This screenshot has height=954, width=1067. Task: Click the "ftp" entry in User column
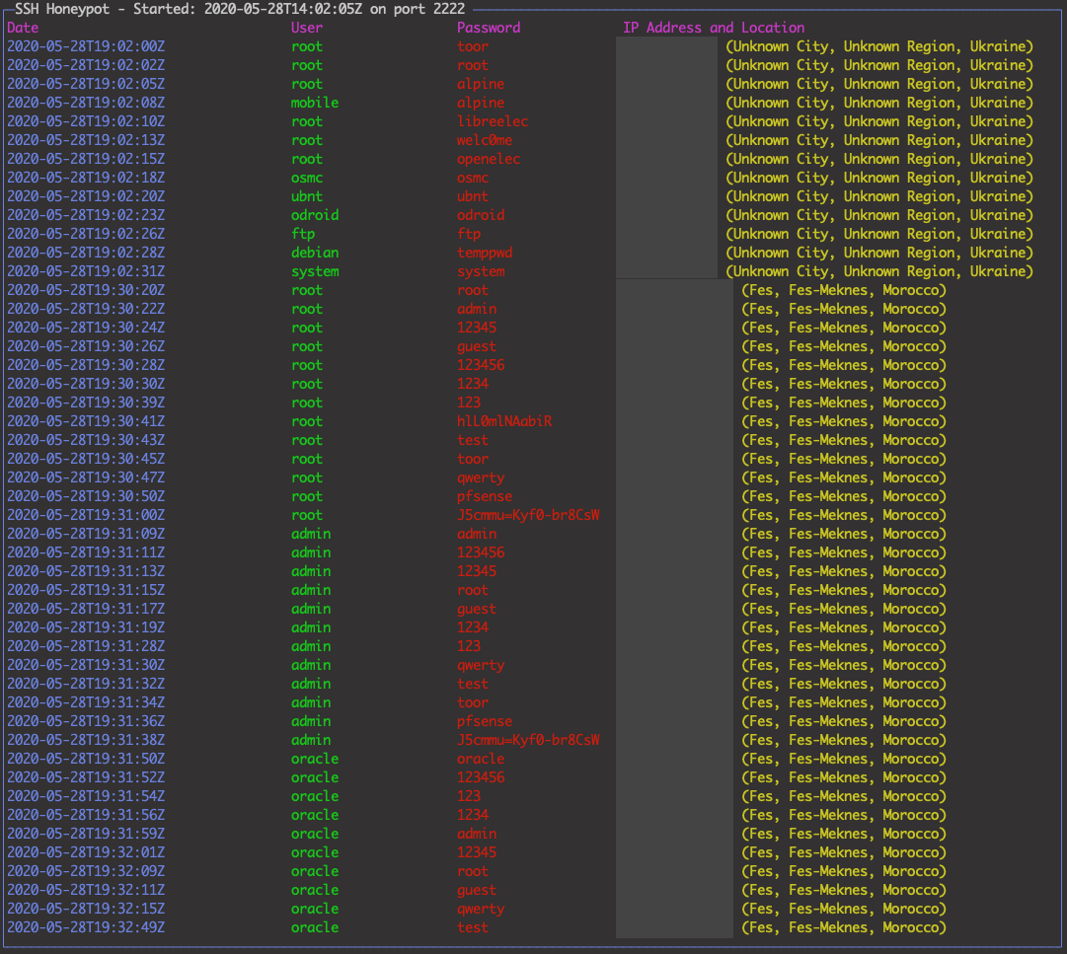(x=303, y=234)
